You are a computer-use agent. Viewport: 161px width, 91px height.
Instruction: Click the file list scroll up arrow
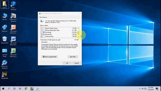(78, 28)
